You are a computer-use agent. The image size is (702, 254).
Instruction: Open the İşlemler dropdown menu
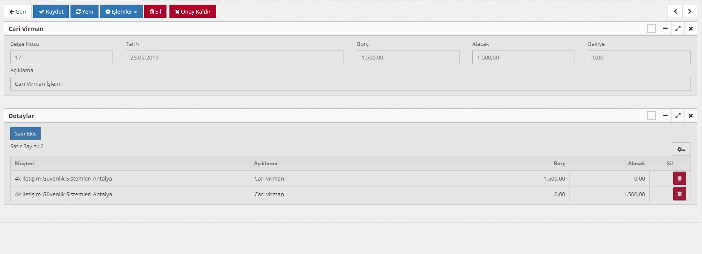tap(121, 11)
